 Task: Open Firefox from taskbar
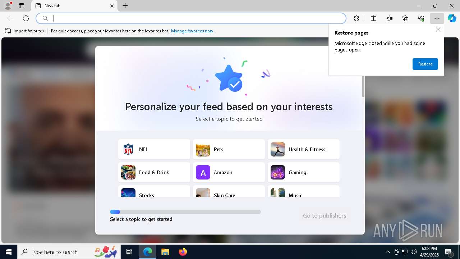[x=183, y=252]
